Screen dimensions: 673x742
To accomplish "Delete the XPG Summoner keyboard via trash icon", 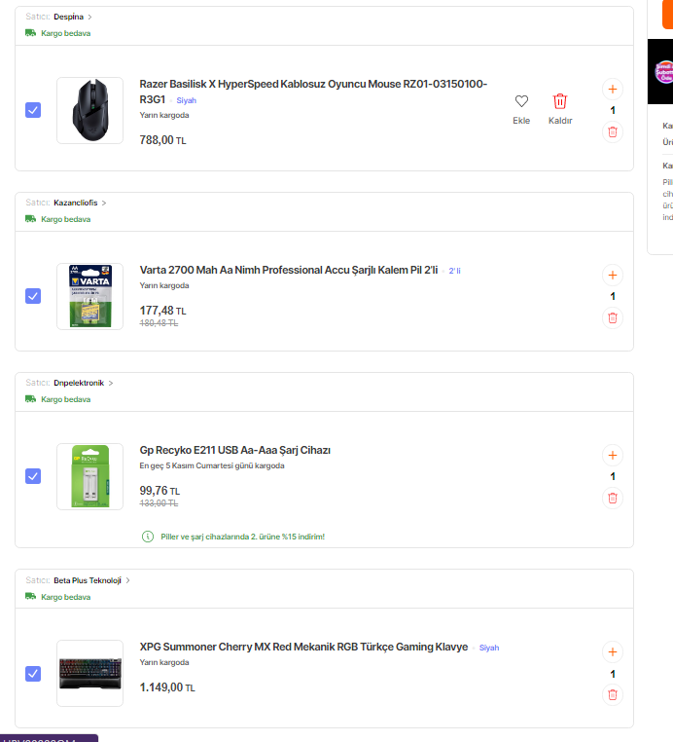I will click(x=613, y=694).
